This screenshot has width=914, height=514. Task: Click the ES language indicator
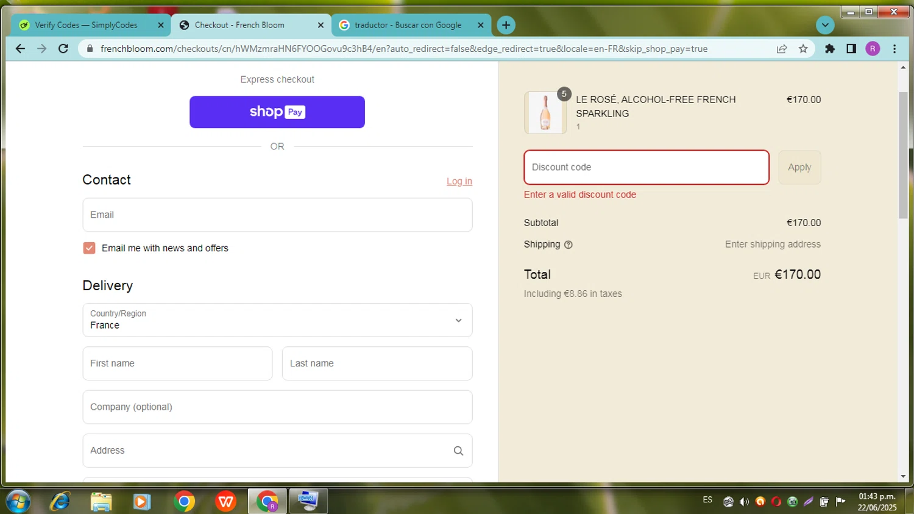point(707,500)
